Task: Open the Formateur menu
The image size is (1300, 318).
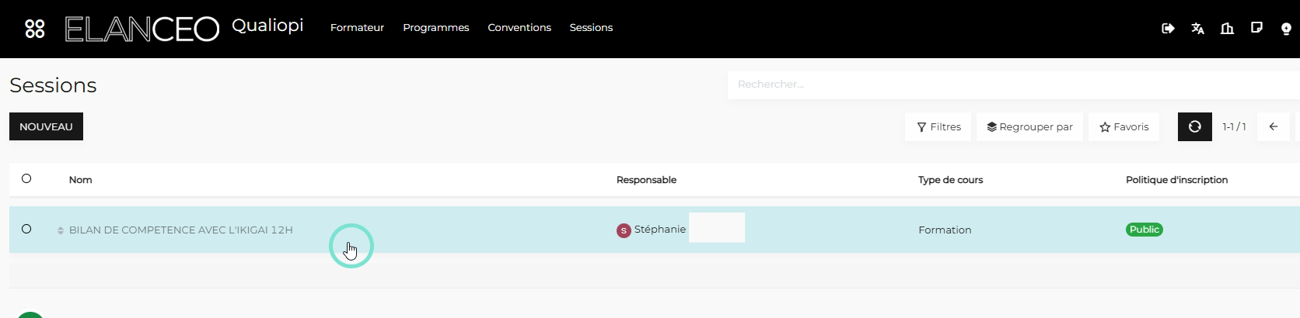Action: pos(357,28)
